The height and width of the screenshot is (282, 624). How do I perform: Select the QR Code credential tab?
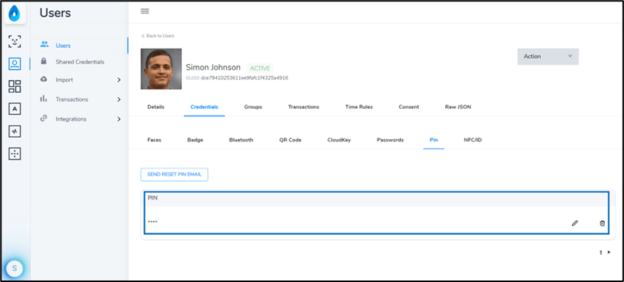click(290, 140)
